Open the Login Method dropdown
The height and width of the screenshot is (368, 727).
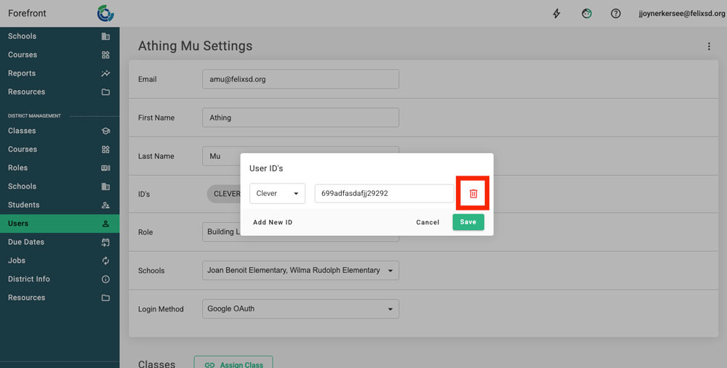point(300,309)
